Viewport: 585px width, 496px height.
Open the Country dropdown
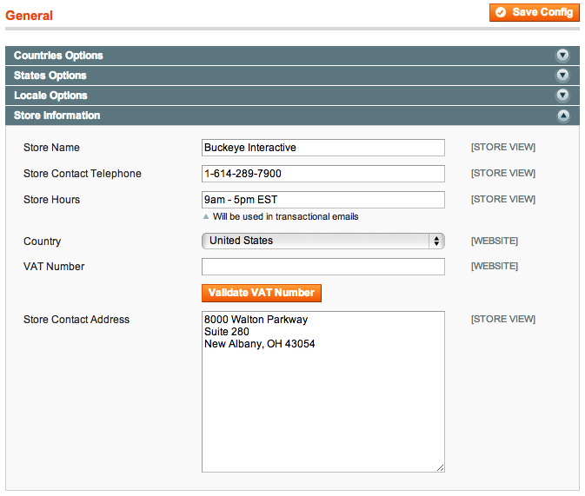323,241
